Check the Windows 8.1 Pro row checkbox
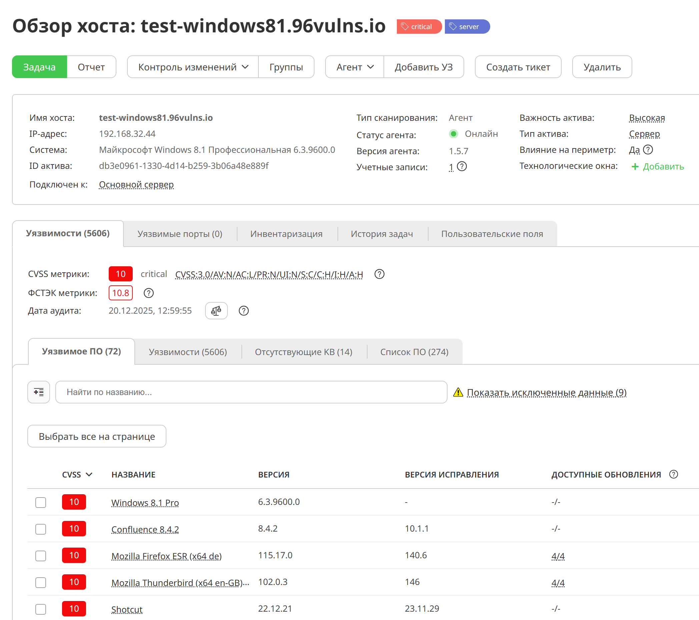Screen dimensions: 699x620 41,502
